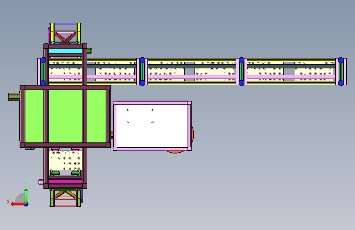355x230 pixels.
Task: Select the pink knob beside the magenta bar
Action: tap(41, 182)
